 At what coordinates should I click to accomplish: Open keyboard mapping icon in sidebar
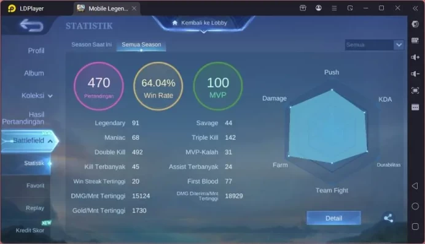415,40
